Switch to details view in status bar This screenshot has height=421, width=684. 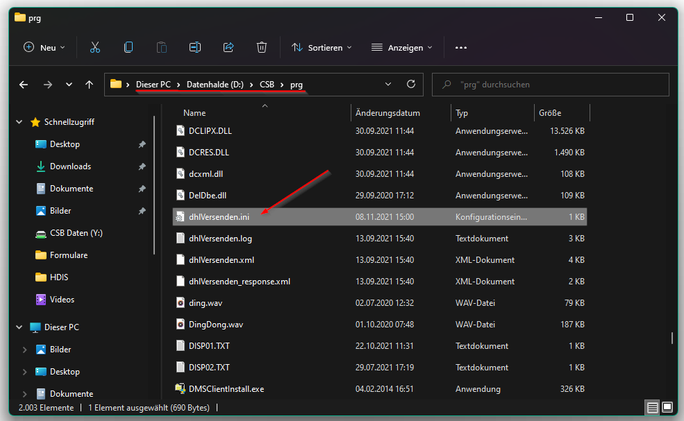point(653,408)
